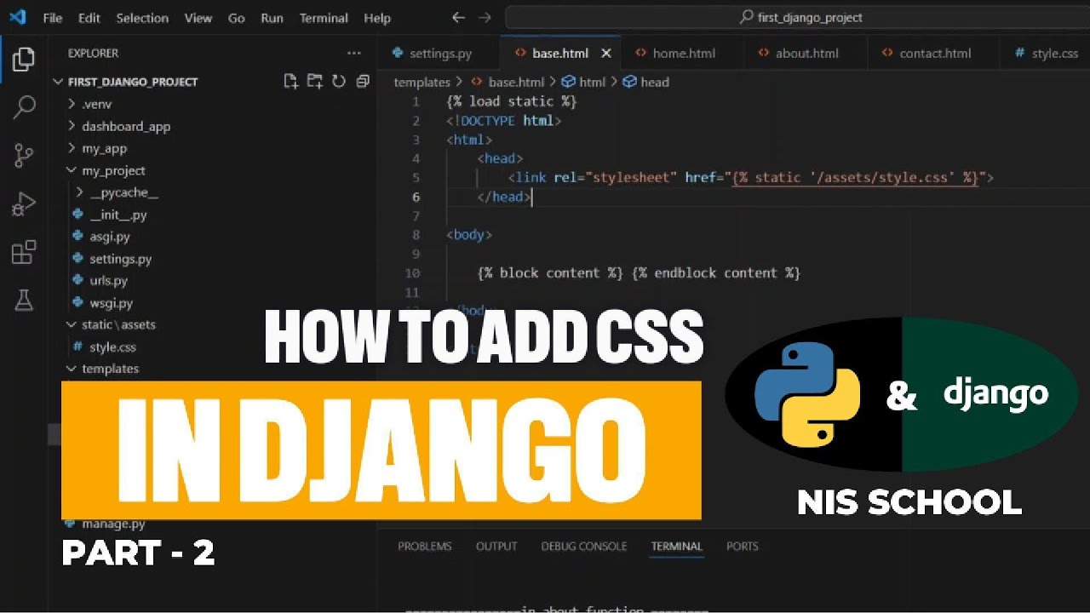Open the Terminal menu

(324, 18)
